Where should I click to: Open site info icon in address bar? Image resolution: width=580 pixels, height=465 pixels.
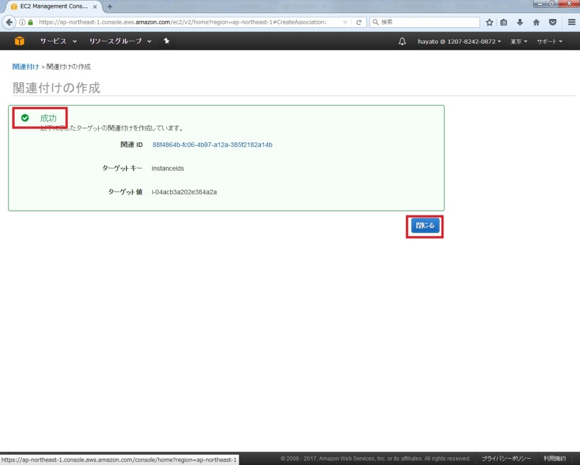point(22,22)
